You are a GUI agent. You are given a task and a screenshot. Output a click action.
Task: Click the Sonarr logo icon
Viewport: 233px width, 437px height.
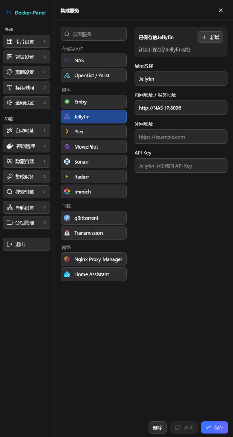tap(67, 162)
